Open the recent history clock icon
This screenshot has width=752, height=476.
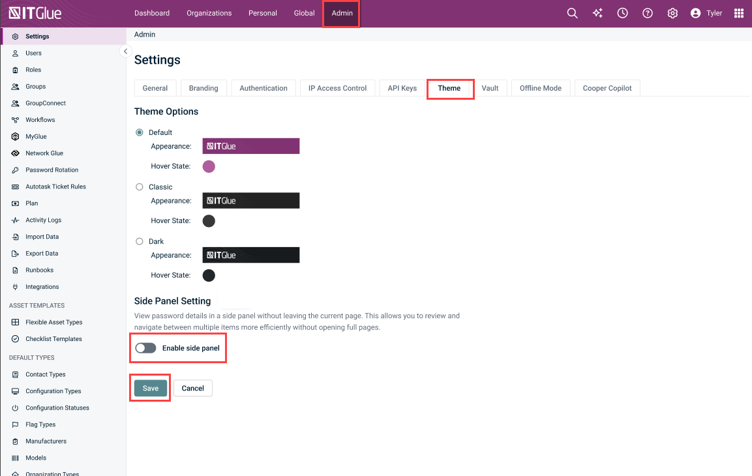tap(622, 13)
